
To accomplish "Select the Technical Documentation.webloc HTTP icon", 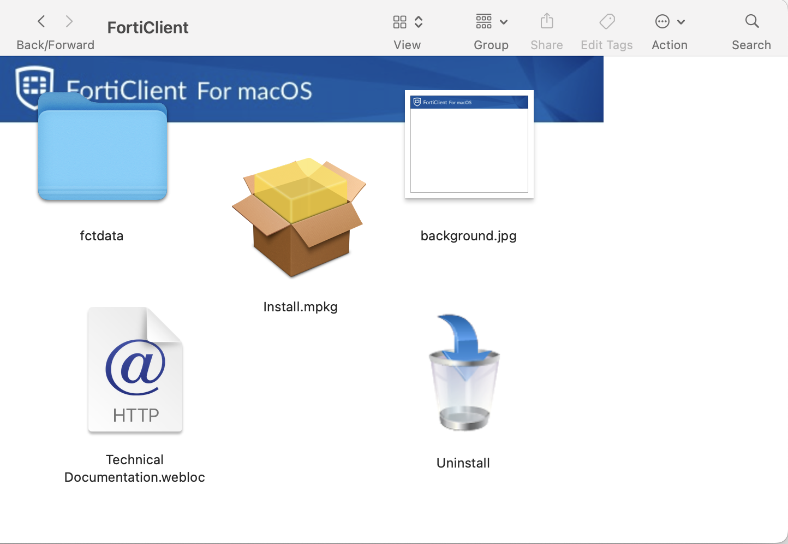I will (x=135, y=370).
